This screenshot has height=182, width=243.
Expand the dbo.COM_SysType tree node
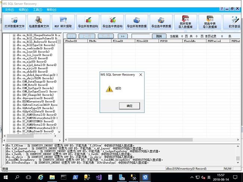pos(14,88)
